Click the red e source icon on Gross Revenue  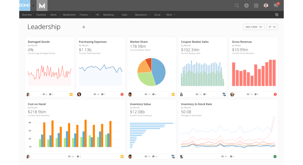[275, 94]
